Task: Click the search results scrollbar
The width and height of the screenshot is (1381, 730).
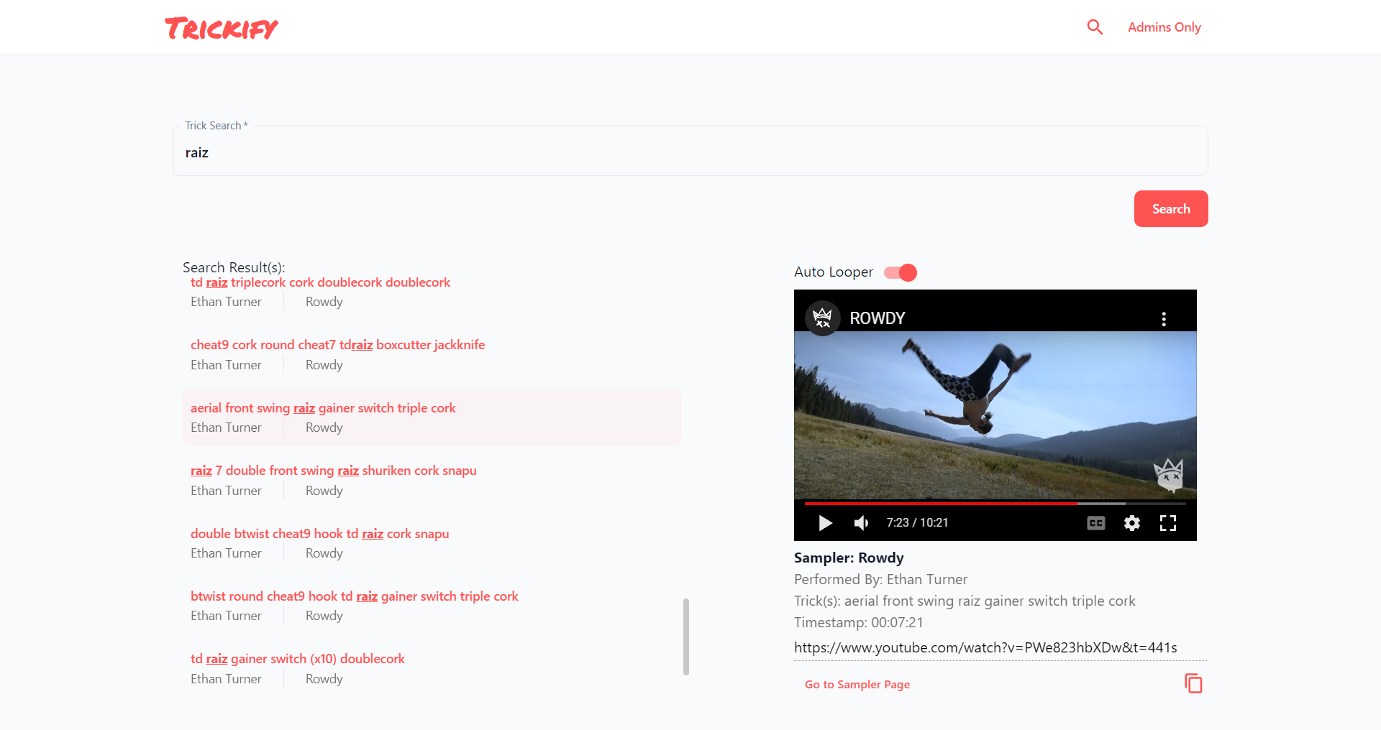Action: tap(685, 637)
